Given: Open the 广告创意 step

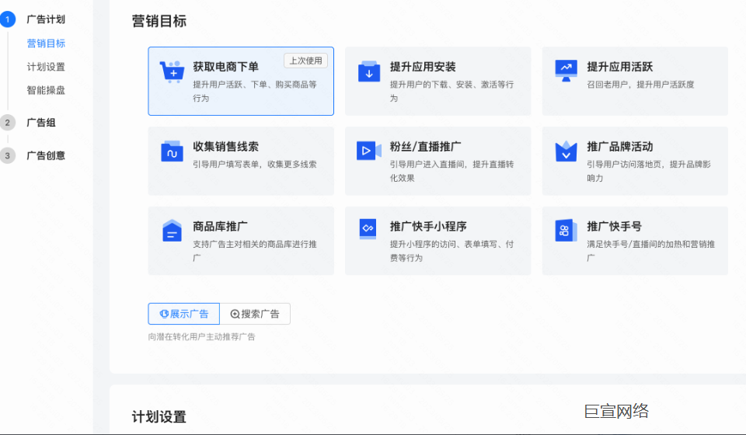Looking at the screenshot, I should (x=46, y=155).
